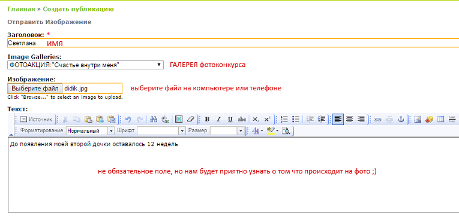This screenshot has height=219, width=459.
Task: Open the Replace tool icon
Action: 166,119
